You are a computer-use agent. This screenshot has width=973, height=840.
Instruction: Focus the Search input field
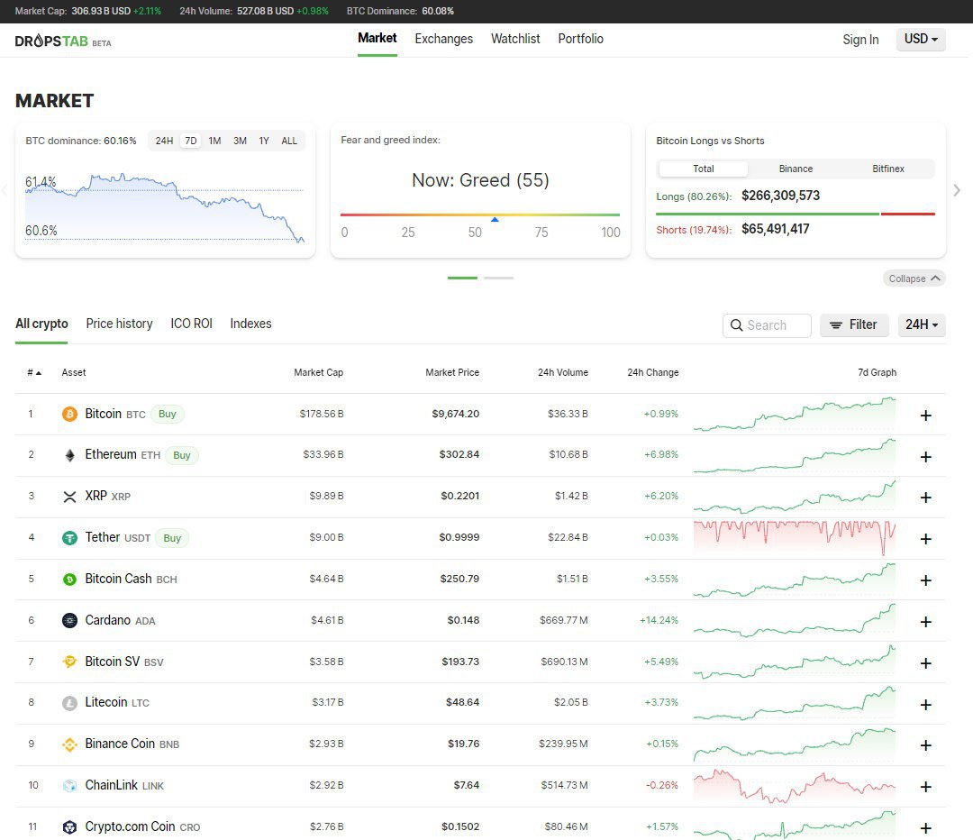tap(767, 325)
